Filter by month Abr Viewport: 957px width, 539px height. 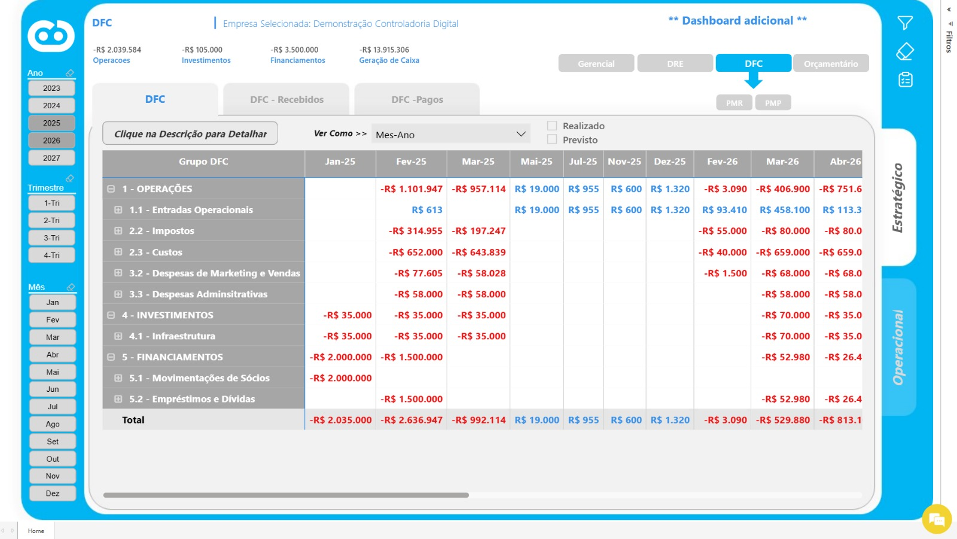(53, 354)
